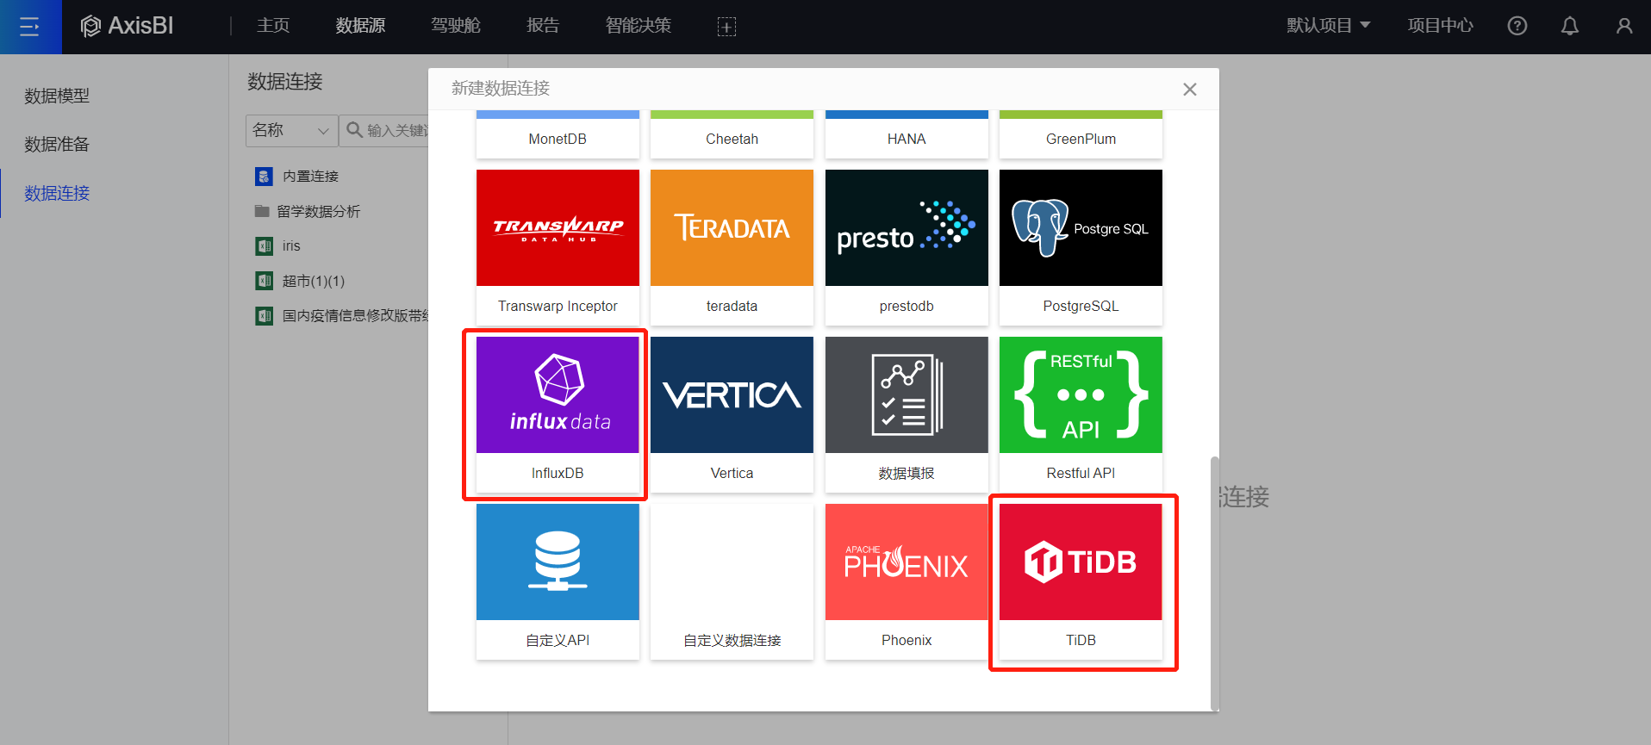Choose the HANA connection card
The width and height of the screenshot is (1651, 745).
coord(906,134)
